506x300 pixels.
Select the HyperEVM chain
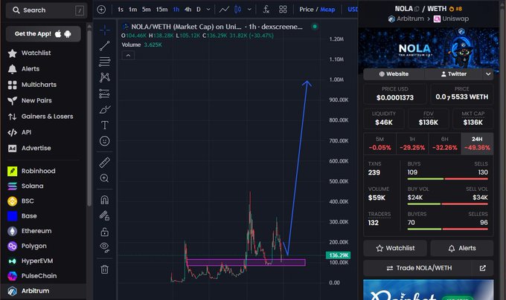coord(44,261)
